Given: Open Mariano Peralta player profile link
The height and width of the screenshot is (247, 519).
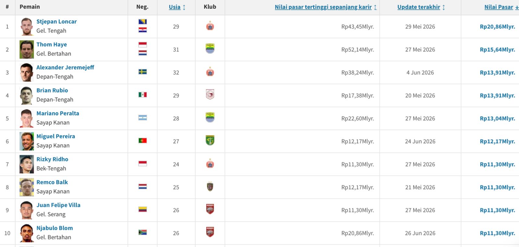Looking at the screenshot, I should click(58, 113).
